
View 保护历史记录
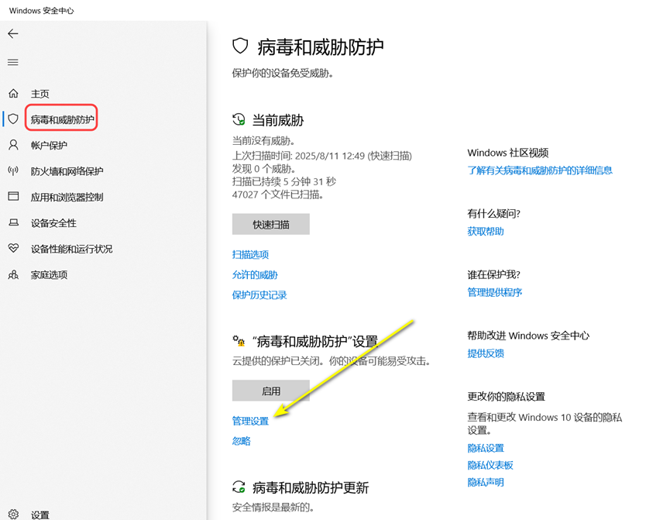(x=259, y=294)
